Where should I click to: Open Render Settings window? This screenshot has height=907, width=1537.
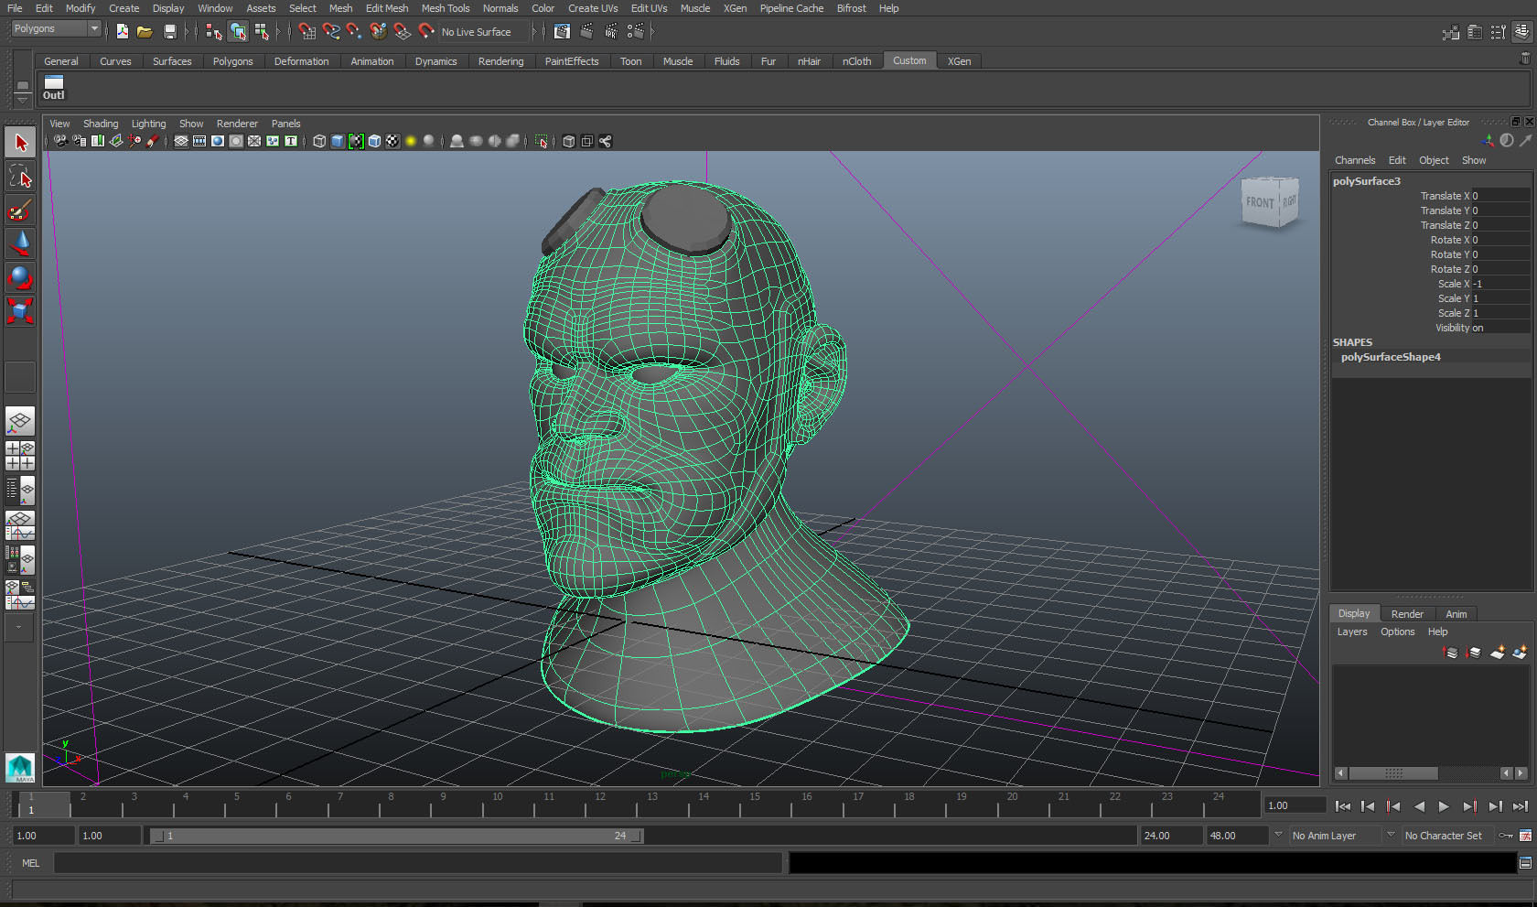(635, 32)
